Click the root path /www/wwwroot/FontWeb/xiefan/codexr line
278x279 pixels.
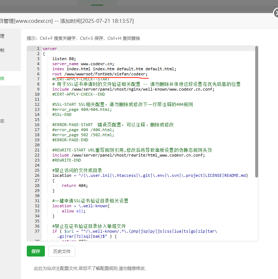point(100,74)
